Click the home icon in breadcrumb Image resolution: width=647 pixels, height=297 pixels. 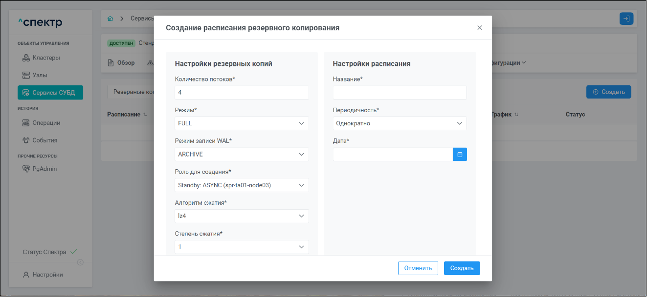(110, 19)
